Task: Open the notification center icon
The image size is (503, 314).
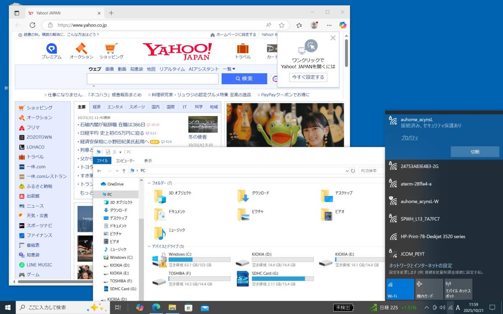Action: coord(492,307)
